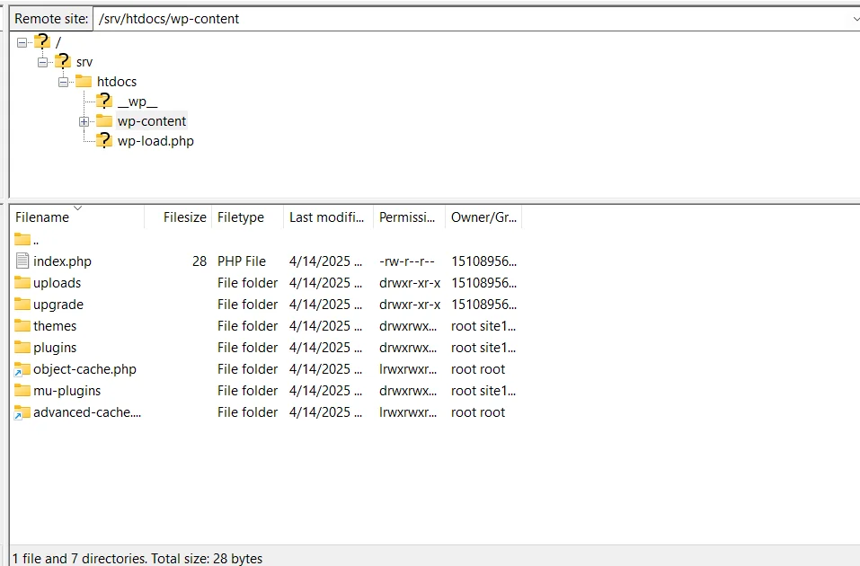Select the index.php file name

point(63,261)
